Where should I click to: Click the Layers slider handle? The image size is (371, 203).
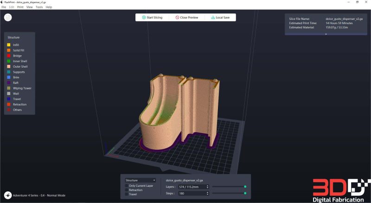coord(245,187)
